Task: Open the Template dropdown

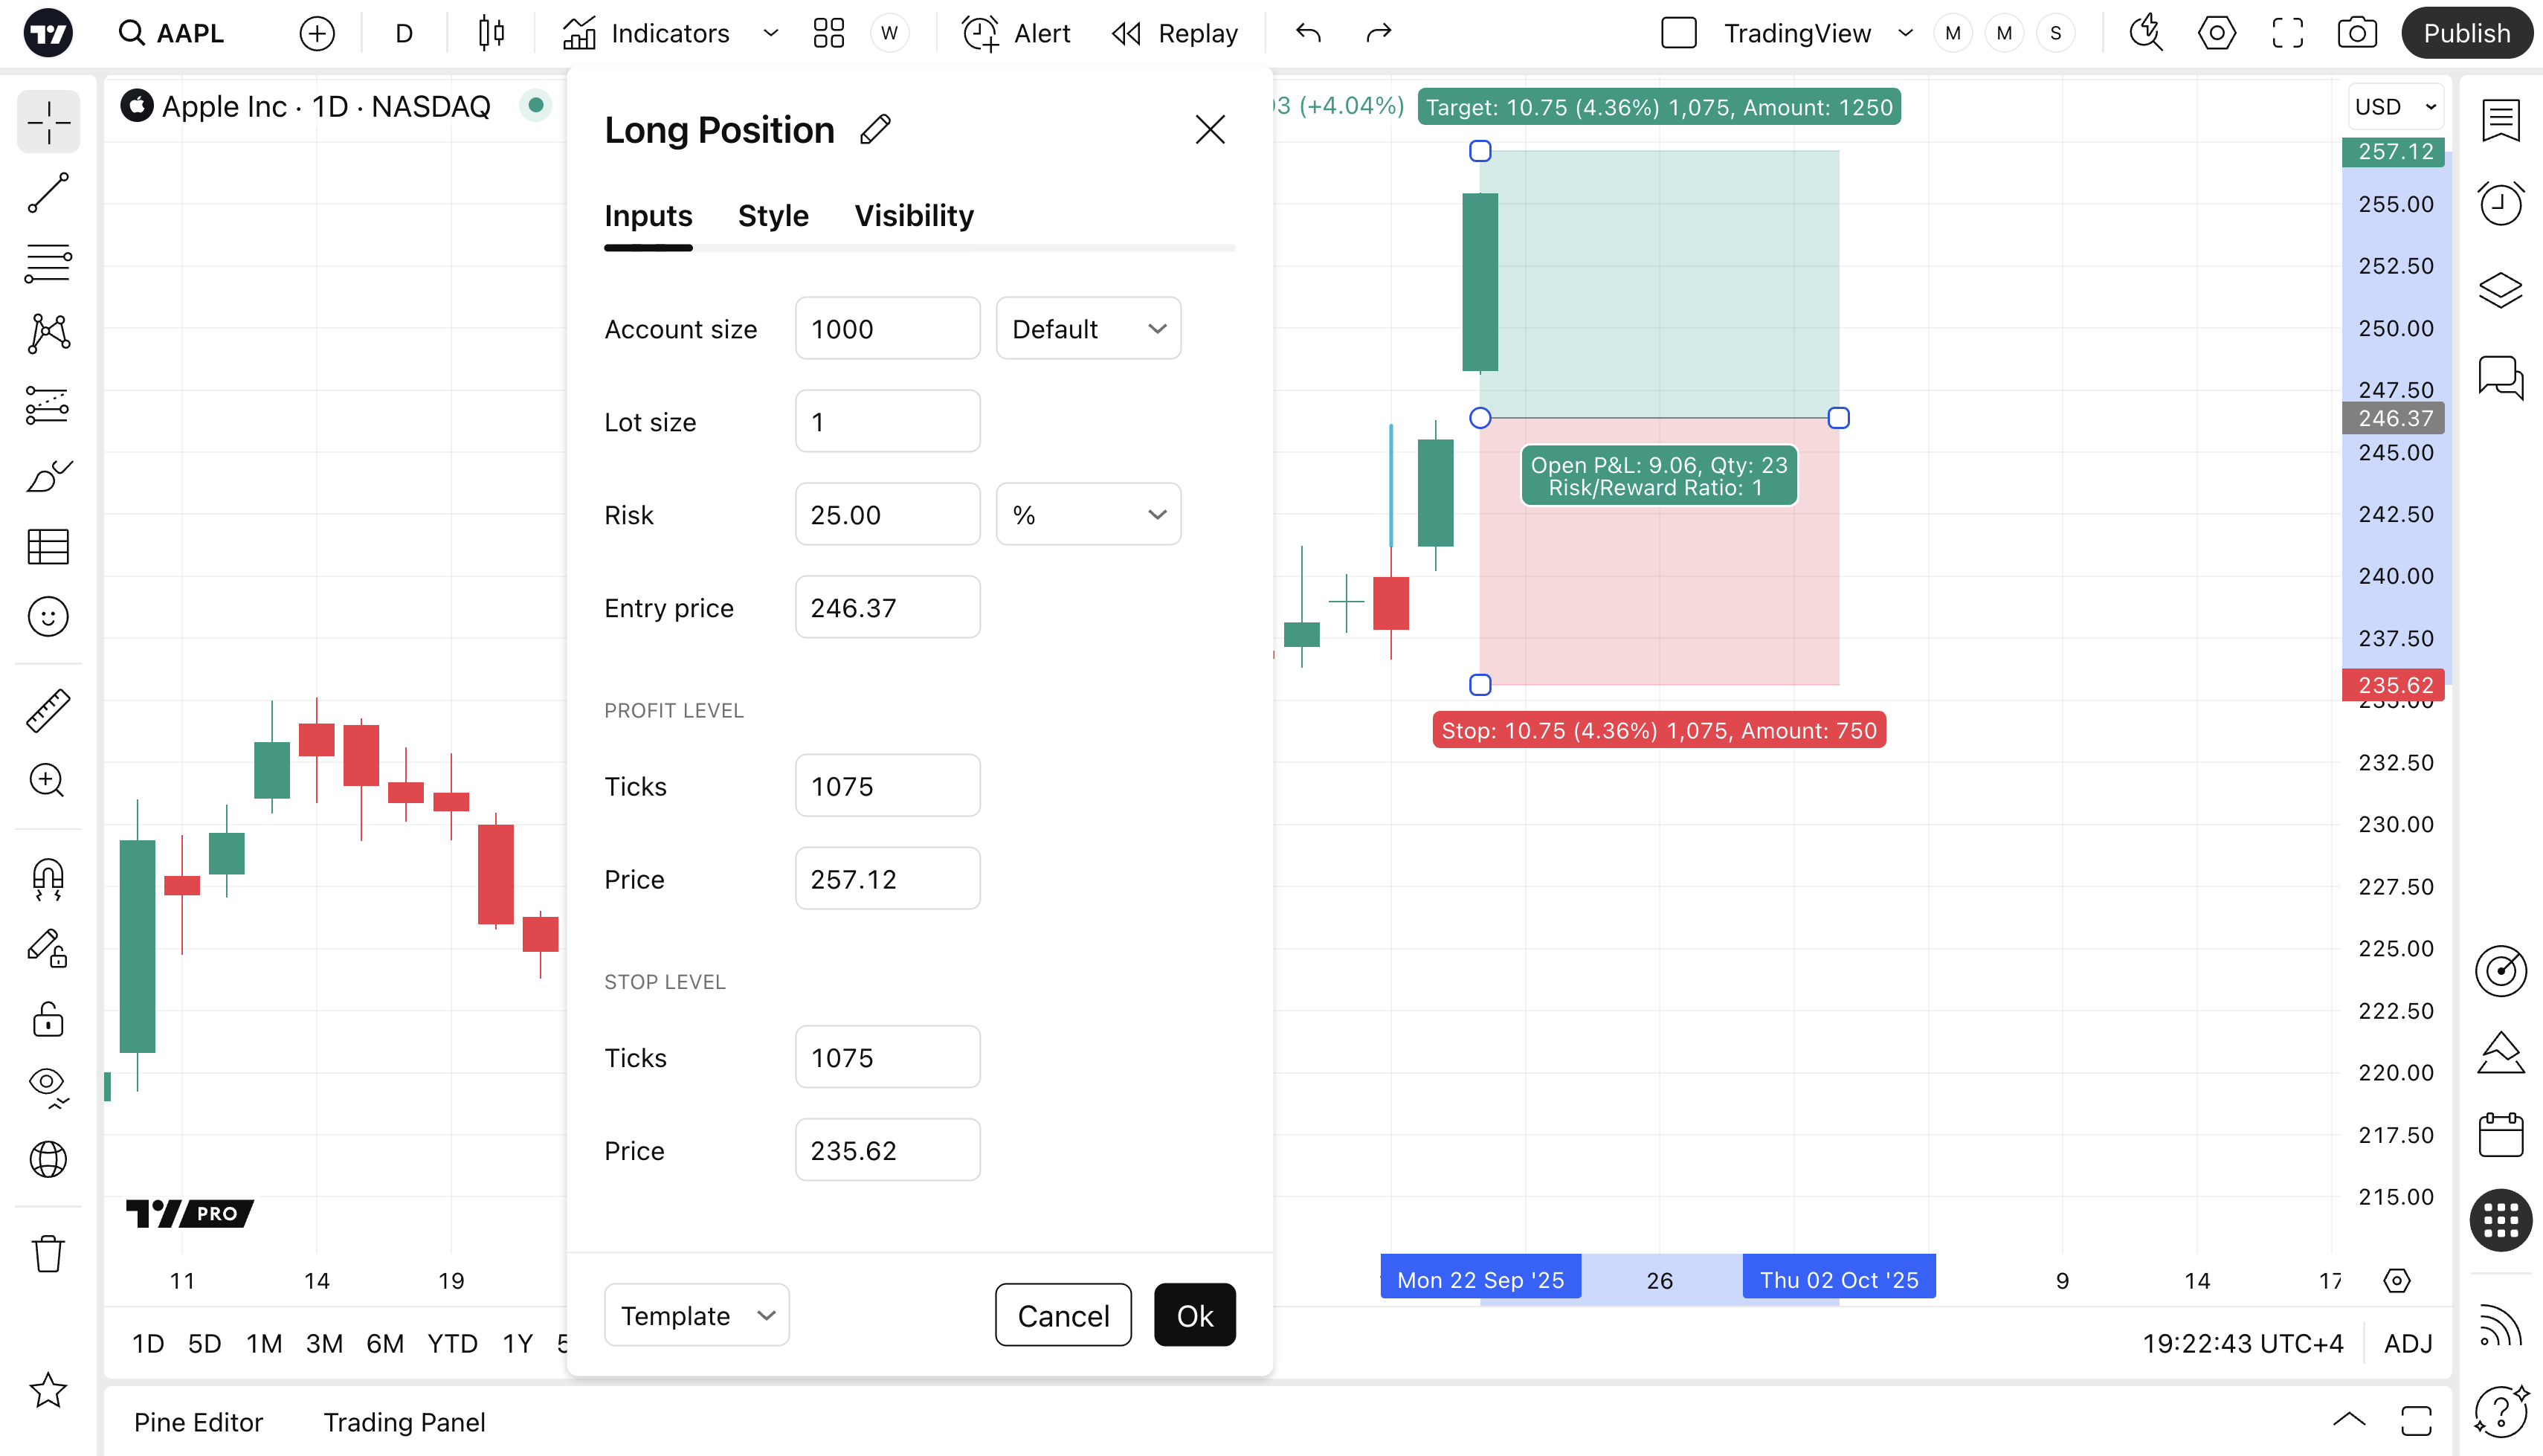Action: pos(696,1315)
